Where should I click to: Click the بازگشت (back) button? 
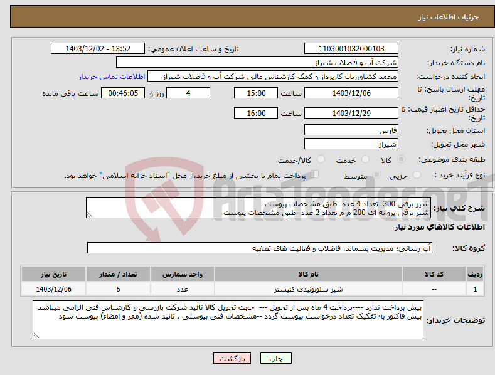tap(232, 358)
